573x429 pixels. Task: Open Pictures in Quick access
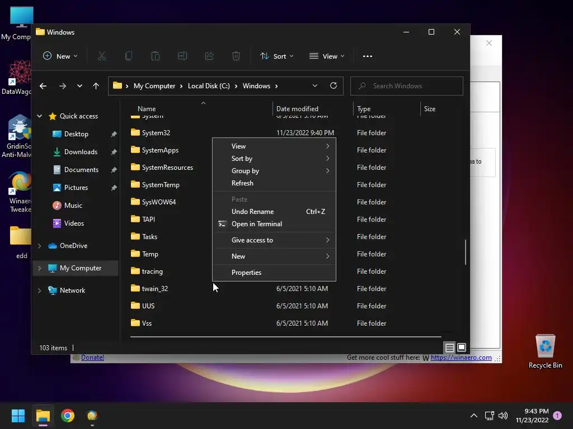click(x=76, y=188)
